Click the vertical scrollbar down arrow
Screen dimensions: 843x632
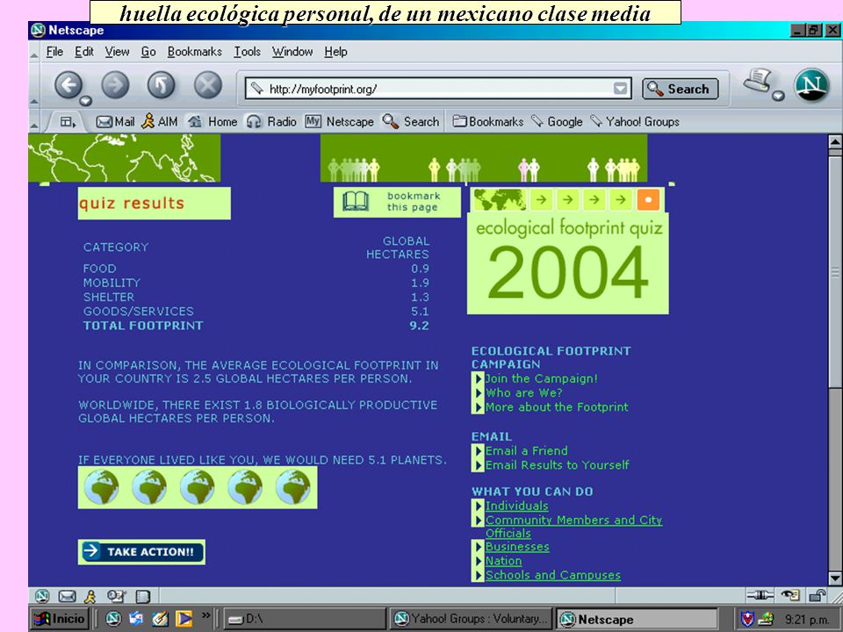coord(835,578)
